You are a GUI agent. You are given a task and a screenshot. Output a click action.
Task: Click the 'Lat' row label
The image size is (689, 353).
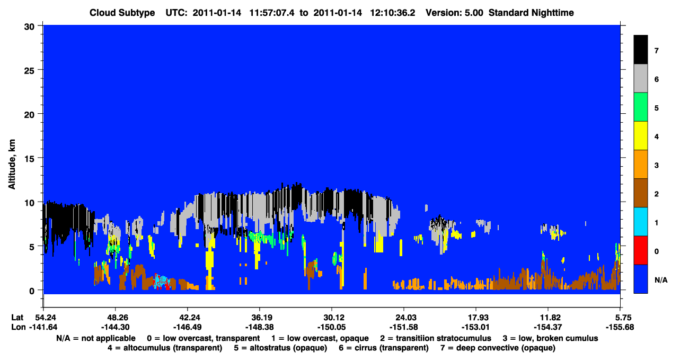click(17, 318)
